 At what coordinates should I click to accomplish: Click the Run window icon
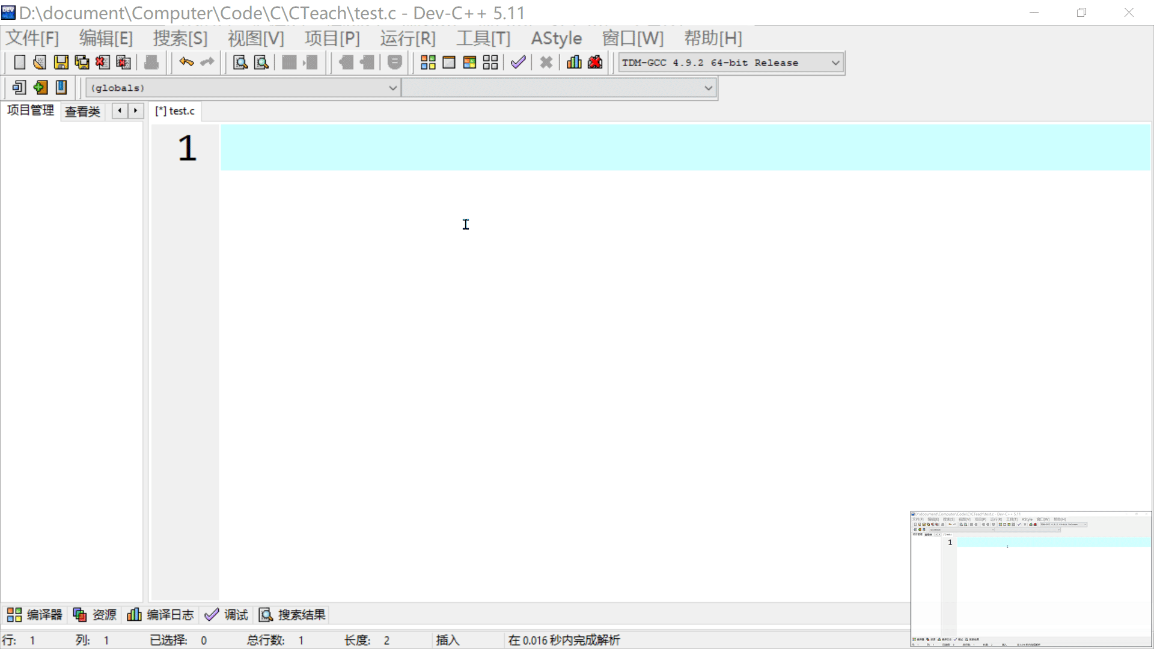pos(449,62)
